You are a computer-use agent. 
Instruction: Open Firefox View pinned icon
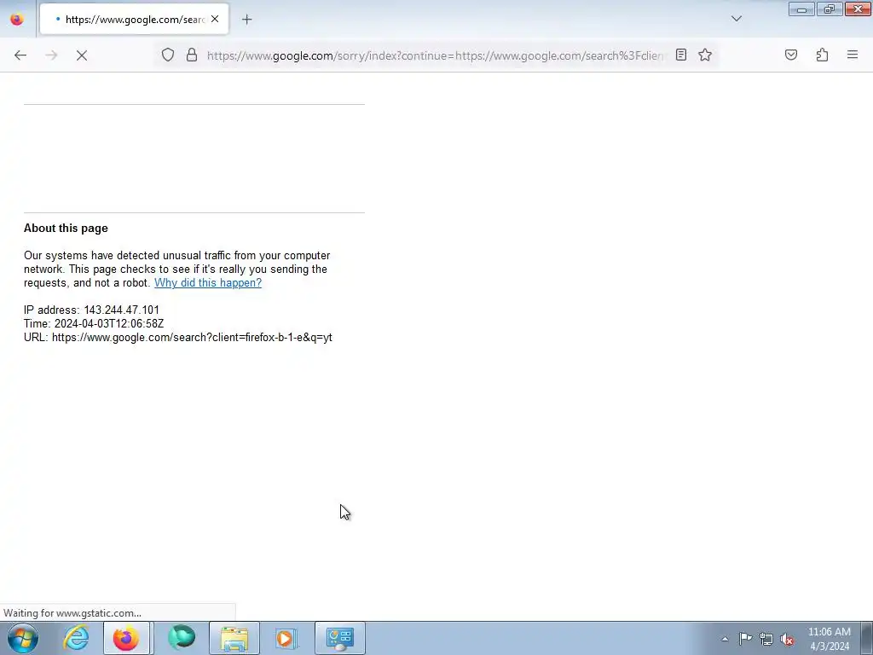(x=17, y=20)
